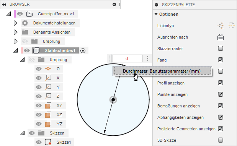237x146 pixels.
Task: Expand the Dokumenteinstellungen node
Action: point(15,23)
